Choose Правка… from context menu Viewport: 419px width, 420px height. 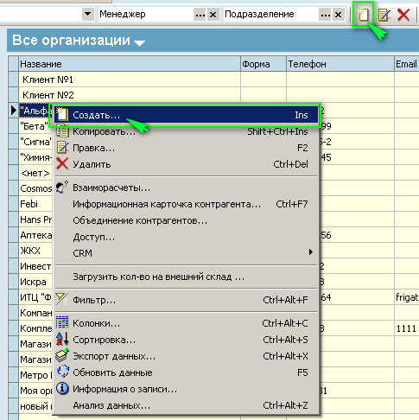(x=187, y=148)
